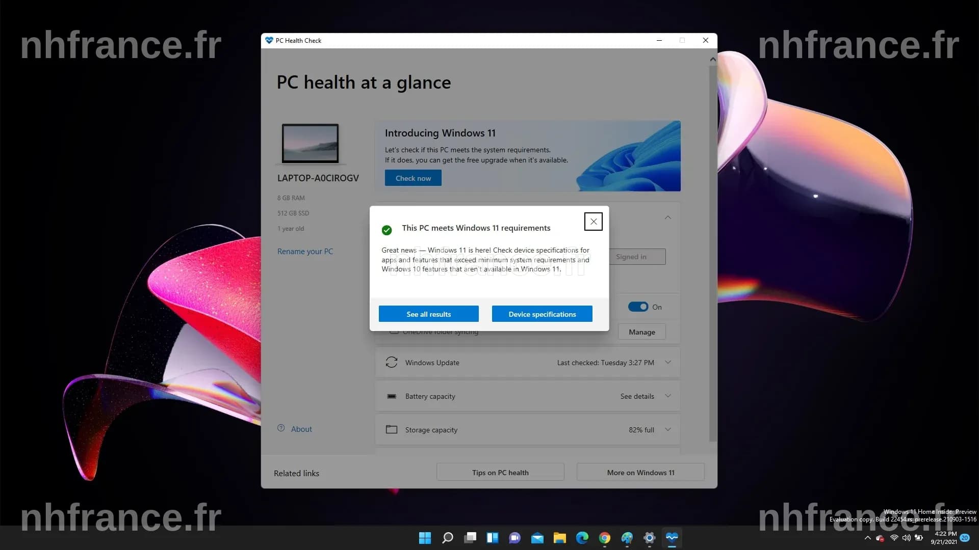Open the Paint app from the taskbar
The width and height of the screenshot is (979, 550).
click(627, 538)
